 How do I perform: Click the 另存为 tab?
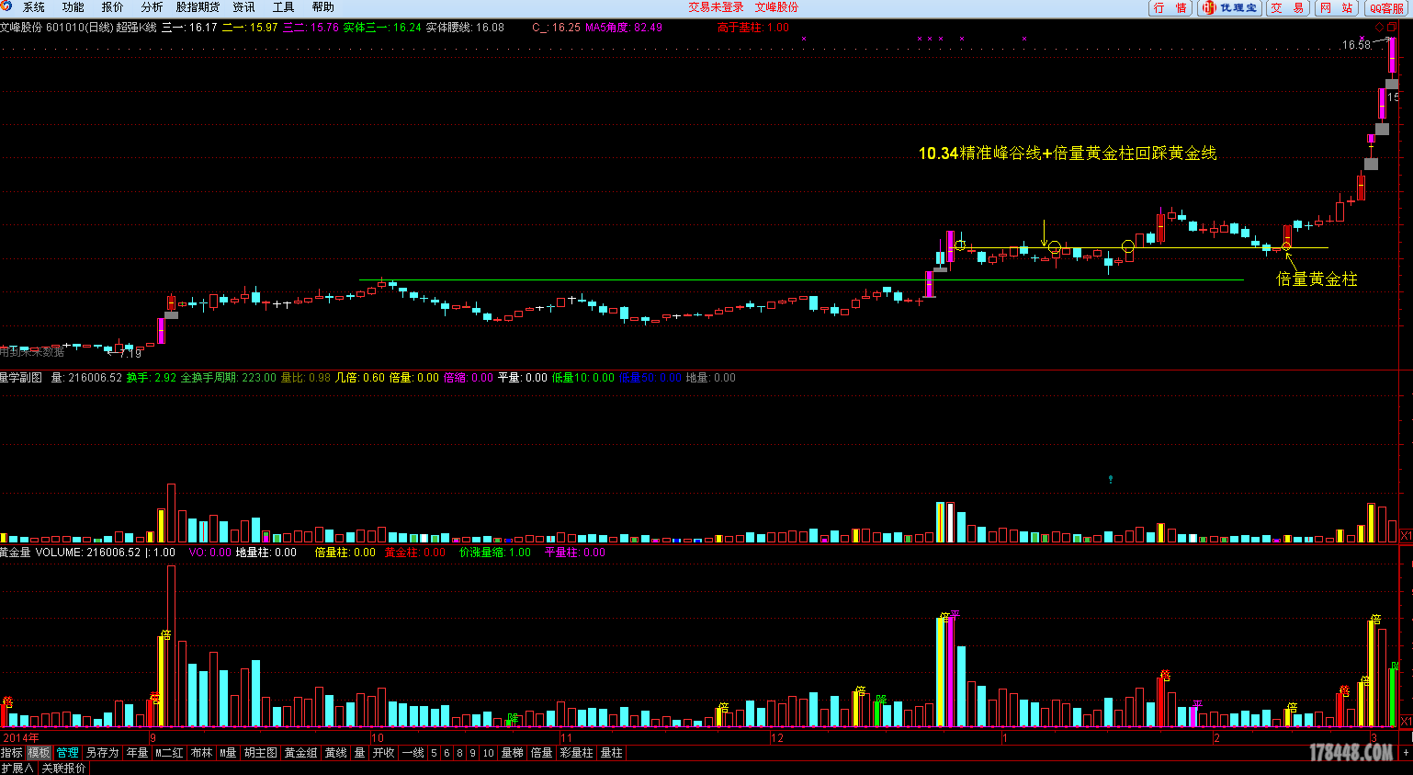[103, 753]
